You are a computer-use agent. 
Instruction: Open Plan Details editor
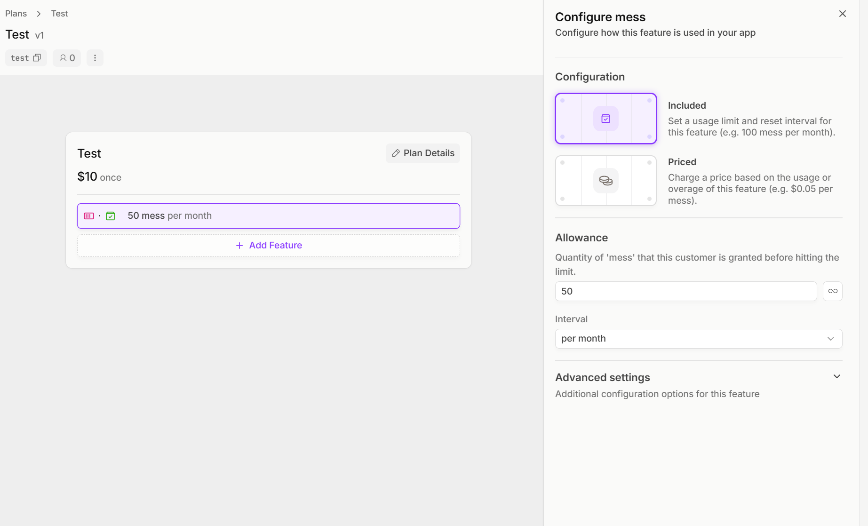pos(423,153)
